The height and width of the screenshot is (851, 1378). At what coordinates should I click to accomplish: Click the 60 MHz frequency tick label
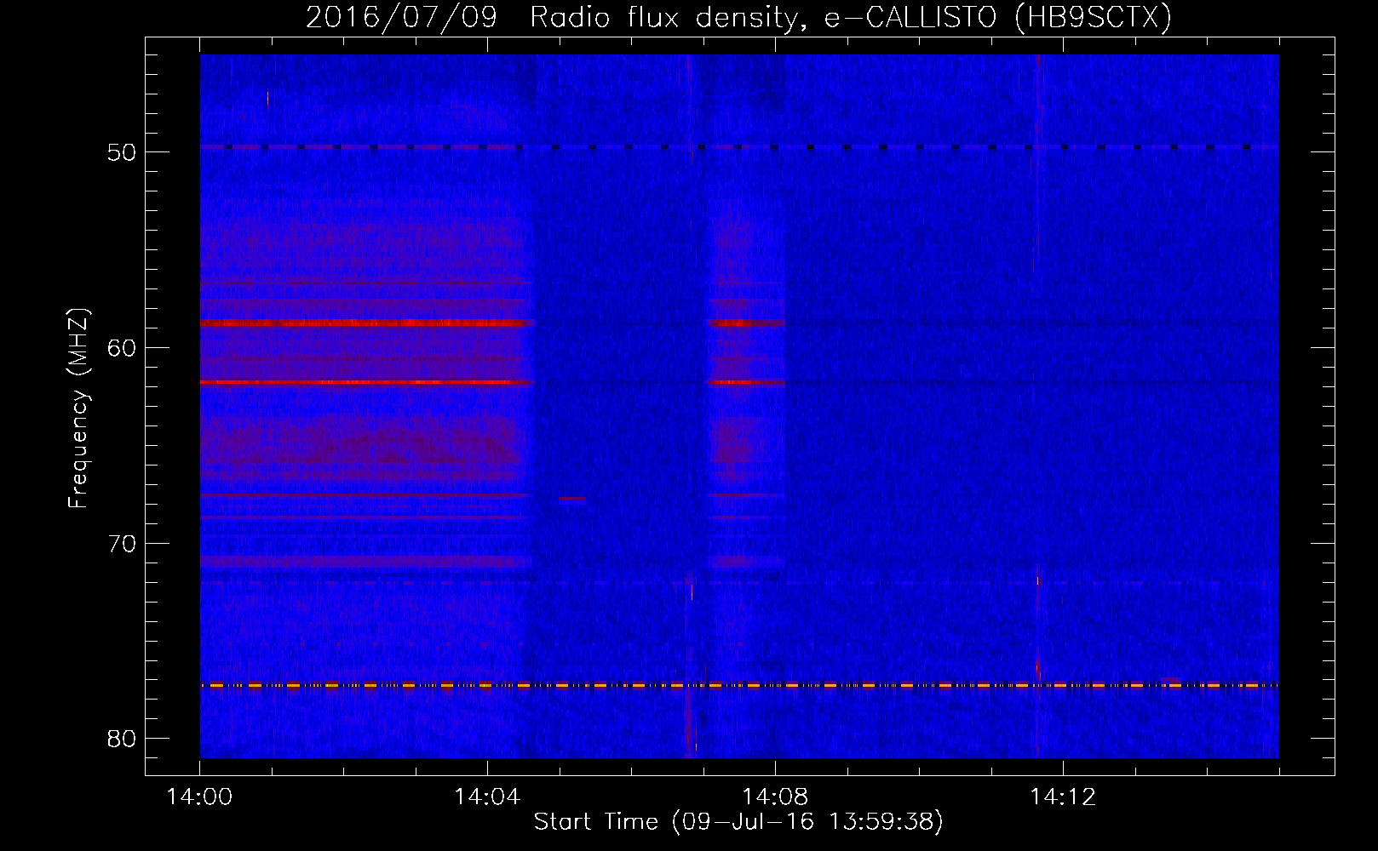(122, 348)
